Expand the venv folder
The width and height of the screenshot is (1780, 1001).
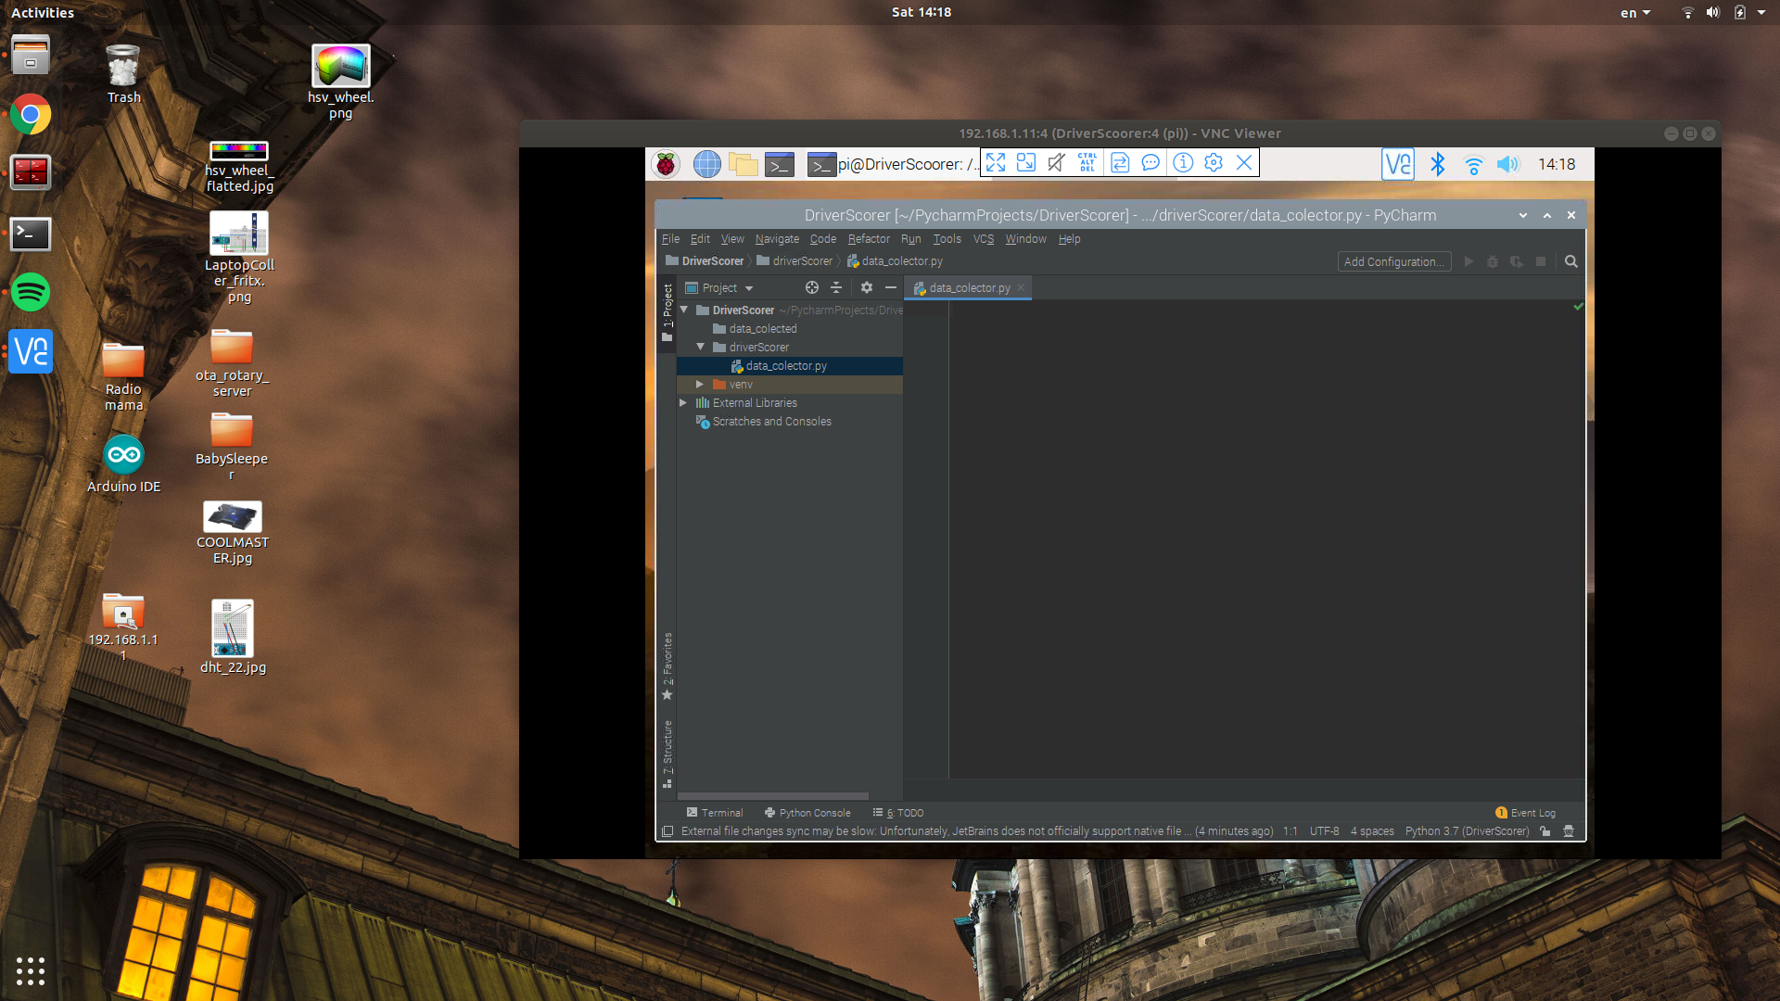point(700,385)
